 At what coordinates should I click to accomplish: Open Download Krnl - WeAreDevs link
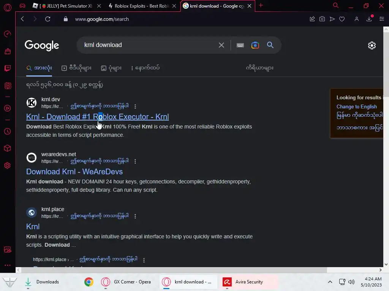pos(74,172)
